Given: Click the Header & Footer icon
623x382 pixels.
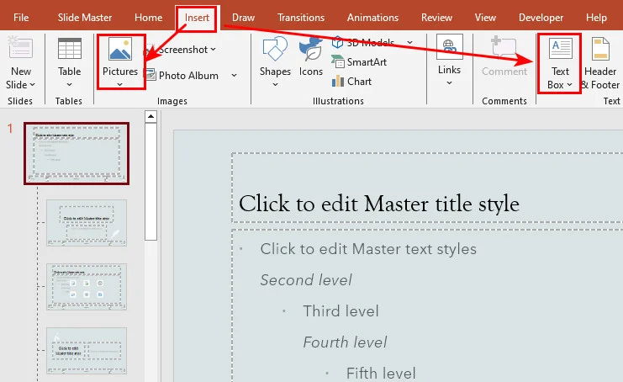Looking at the screenshot, I should click(x=600, y=49).
